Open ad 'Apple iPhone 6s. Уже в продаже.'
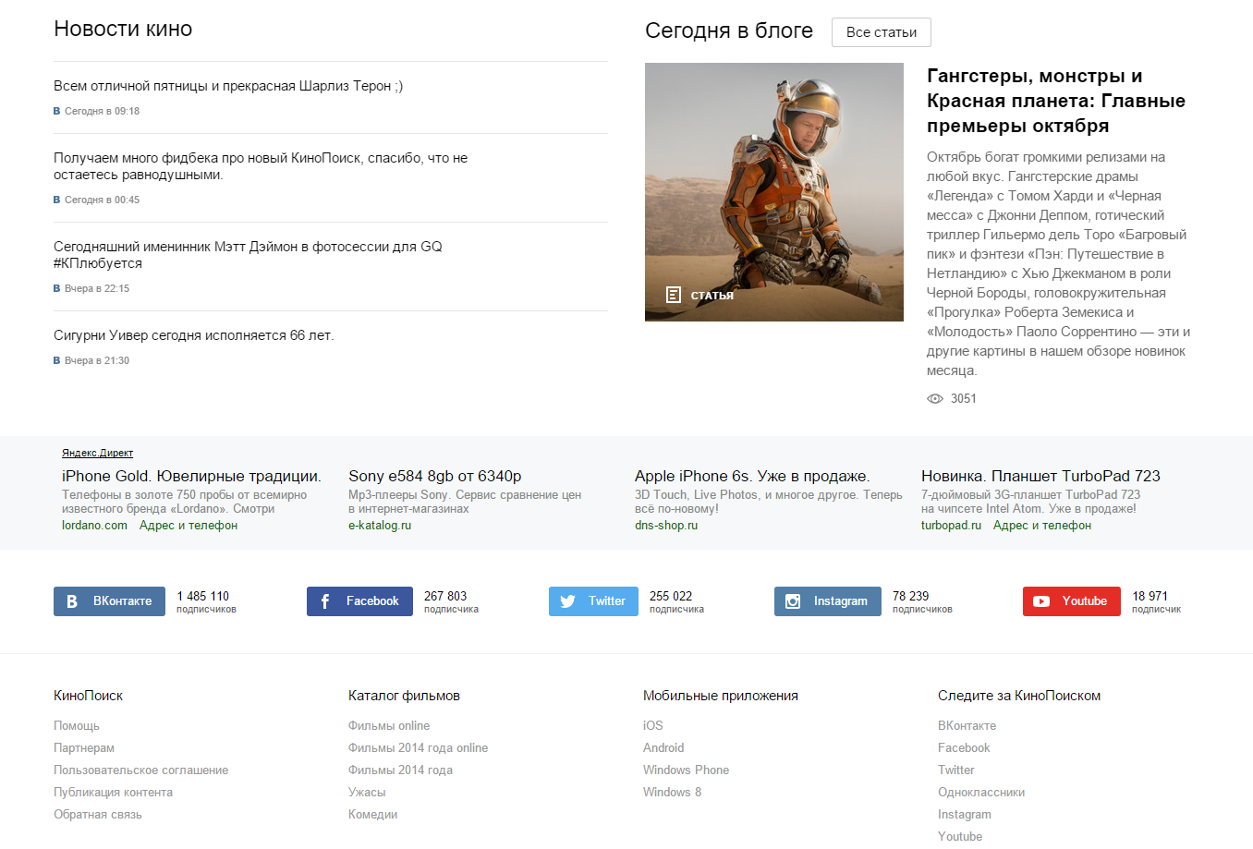This screenshot has width=1253, height=849. [x=752, y=476]
